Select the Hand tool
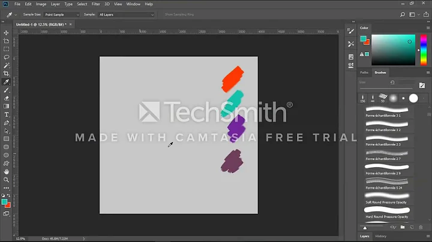The image size is (432, 242). click(x=6, y=171)
